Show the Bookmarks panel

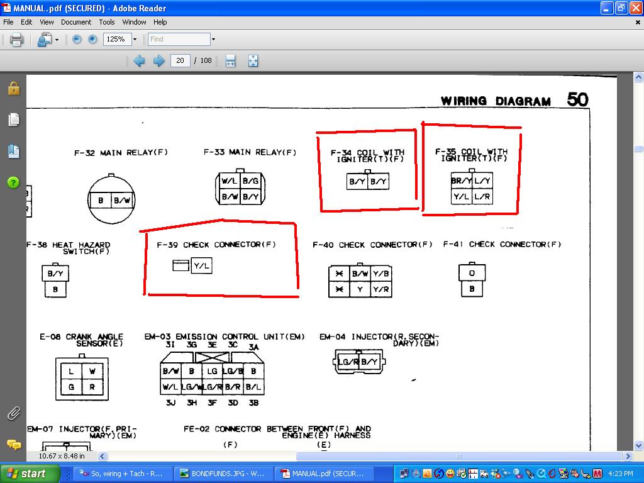pos(13,151)
